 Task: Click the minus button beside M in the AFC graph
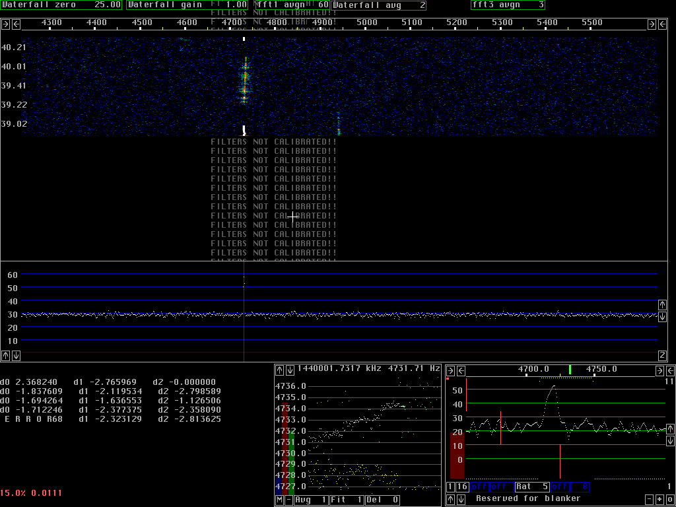tap(289, 500)
